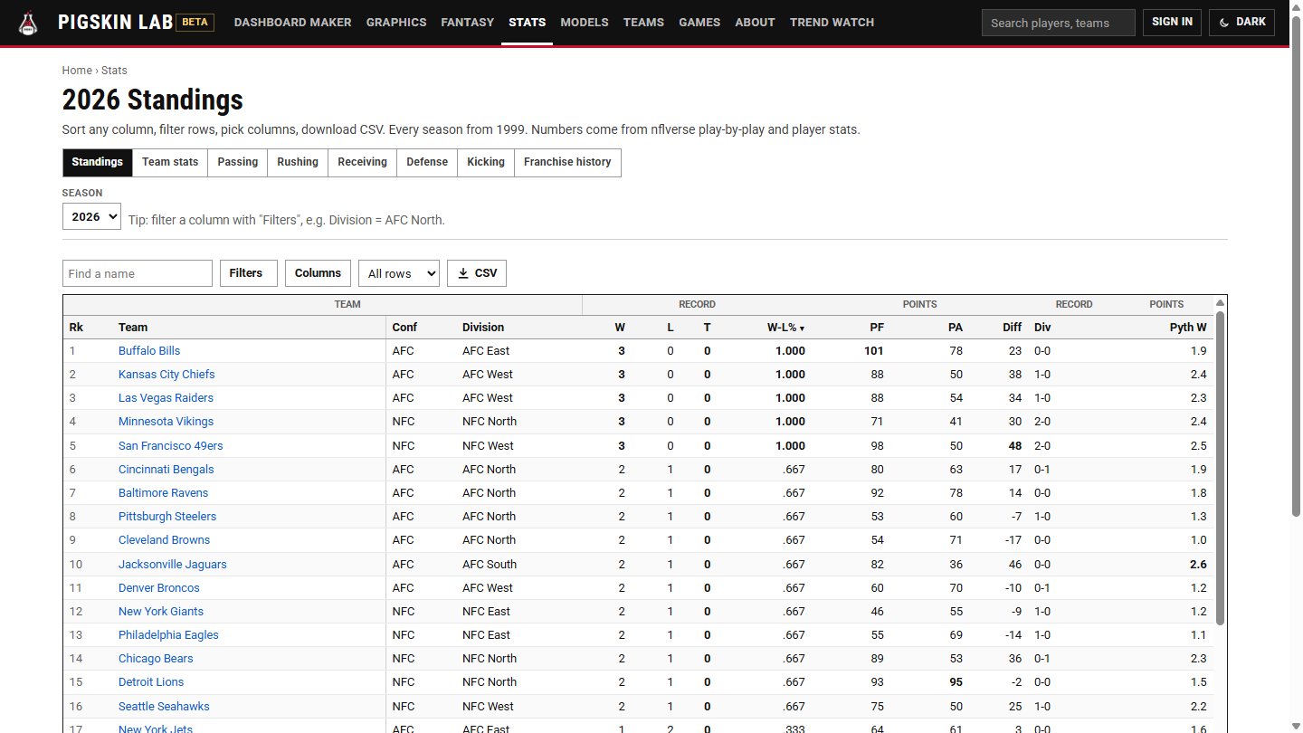This screenshot has width=1303, height=733.
Task: Click the Find a name field
Action: [138, 273]
